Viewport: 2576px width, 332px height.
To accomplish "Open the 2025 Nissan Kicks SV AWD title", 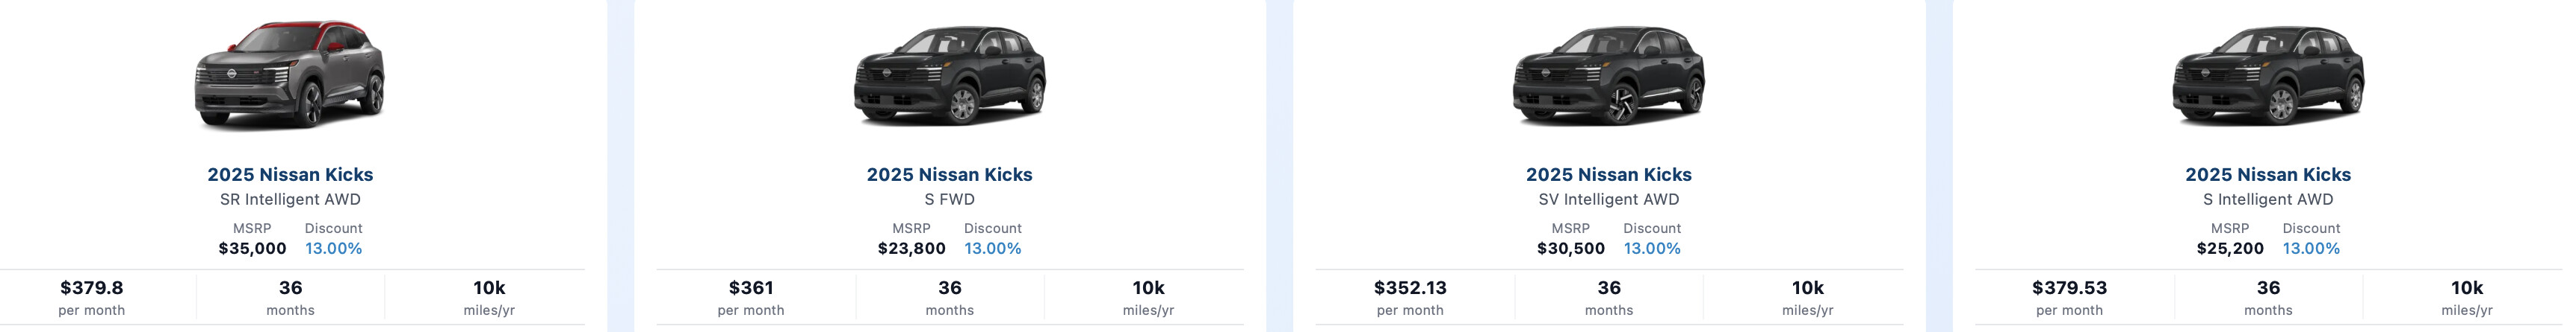I will click(x=1608, y=174).
